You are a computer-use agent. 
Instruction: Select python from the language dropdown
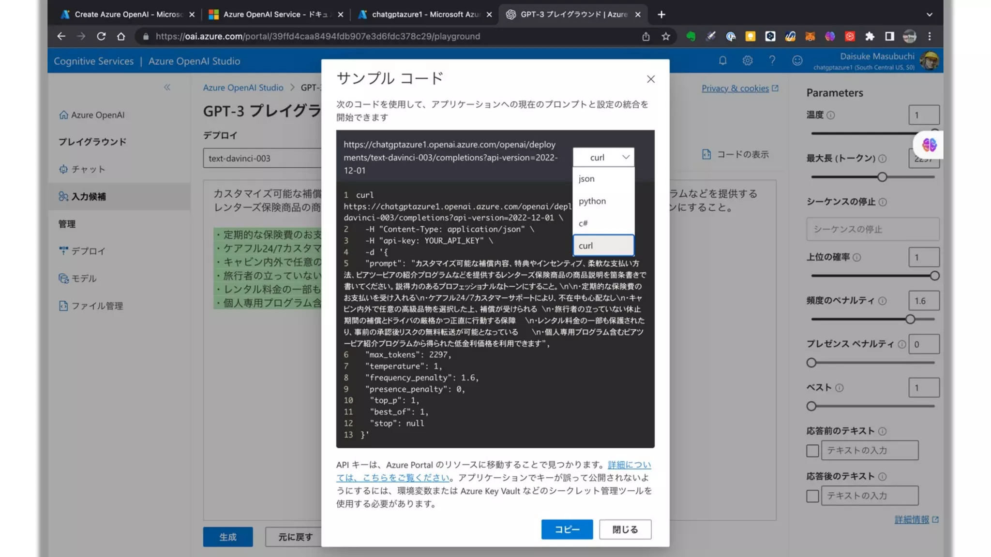tap(592, 201)
